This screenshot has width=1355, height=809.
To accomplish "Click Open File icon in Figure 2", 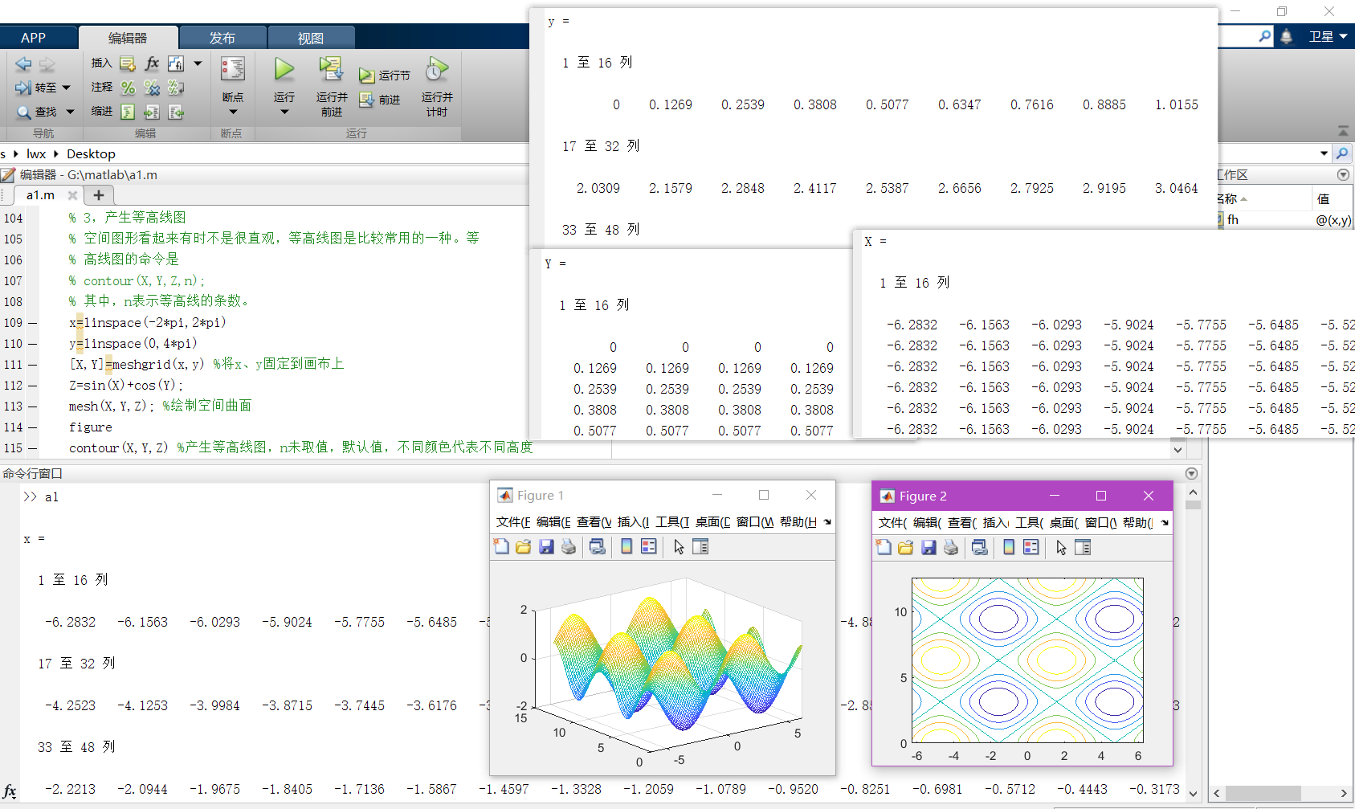I will [x=906, y=548].
